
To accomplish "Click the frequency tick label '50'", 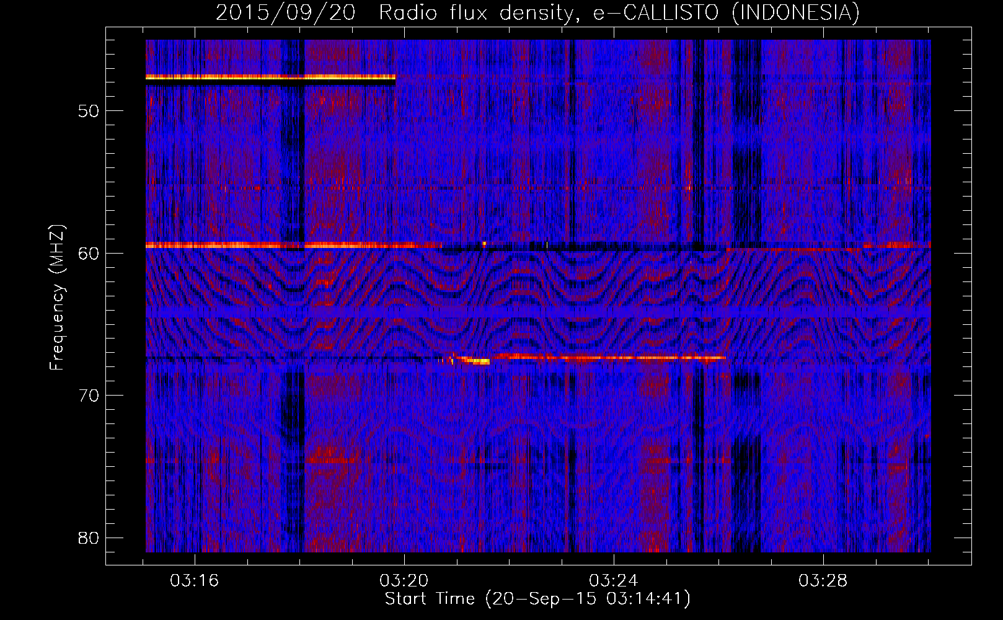I will pyautogui.click(x=89, y=111).
